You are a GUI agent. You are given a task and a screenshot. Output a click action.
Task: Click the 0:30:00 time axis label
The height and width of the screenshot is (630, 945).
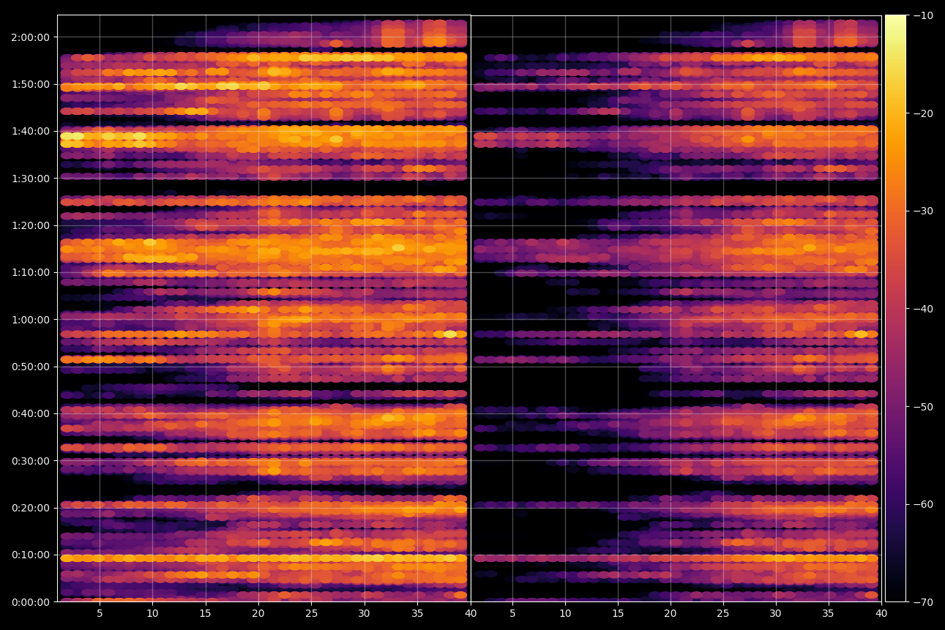pos(30,461)
